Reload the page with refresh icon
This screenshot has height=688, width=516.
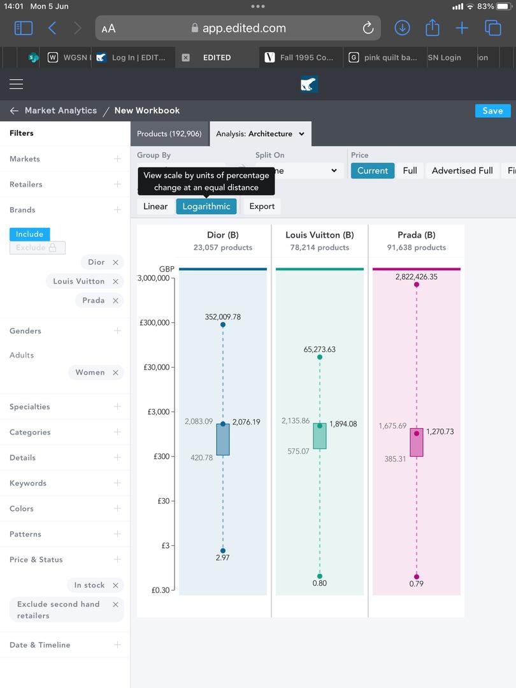point(368,28)
